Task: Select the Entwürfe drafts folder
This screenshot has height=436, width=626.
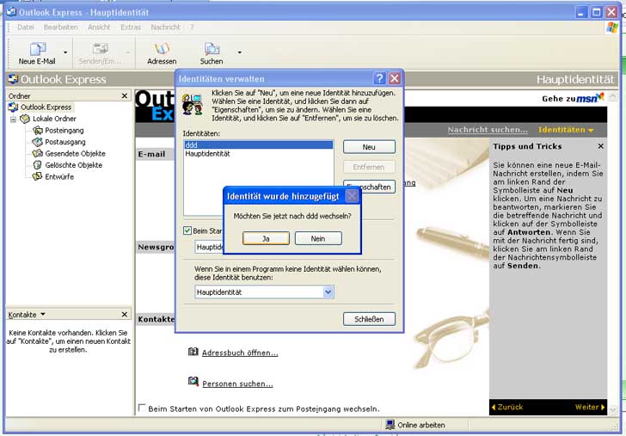Action: (x=38, y=176)
